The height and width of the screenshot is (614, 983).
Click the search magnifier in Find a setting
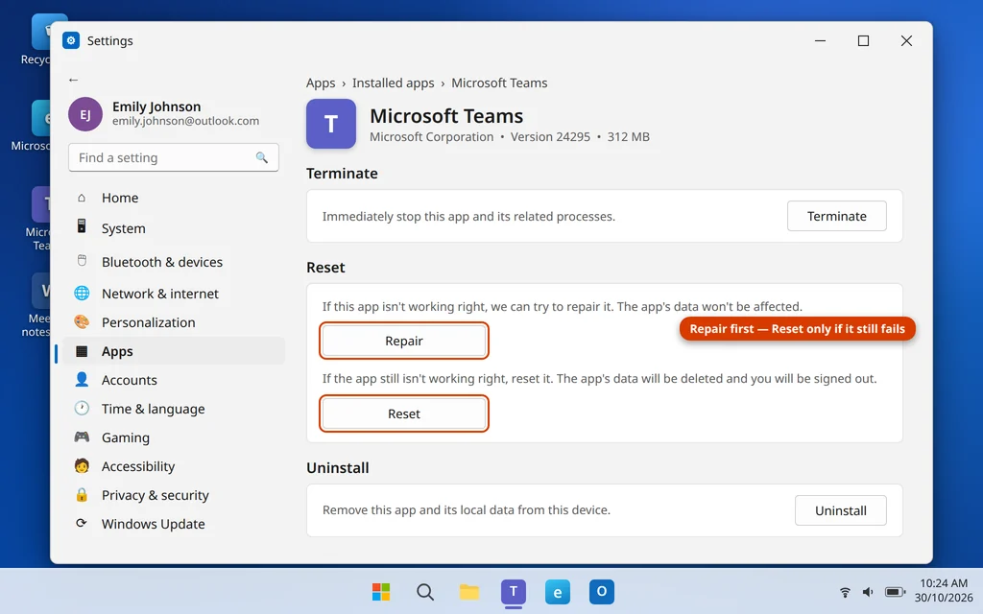(x=261, y=158)
